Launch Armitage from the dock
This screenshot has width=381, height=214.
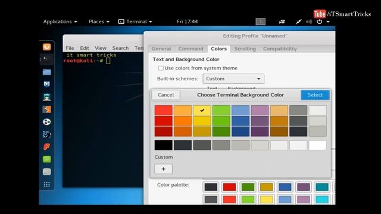click(46, 97)
